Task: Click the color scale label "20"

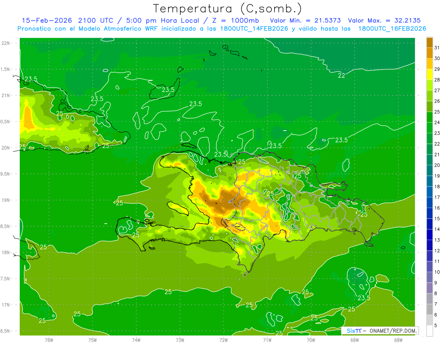Action: pyautogui.click(x=437, y=165)
